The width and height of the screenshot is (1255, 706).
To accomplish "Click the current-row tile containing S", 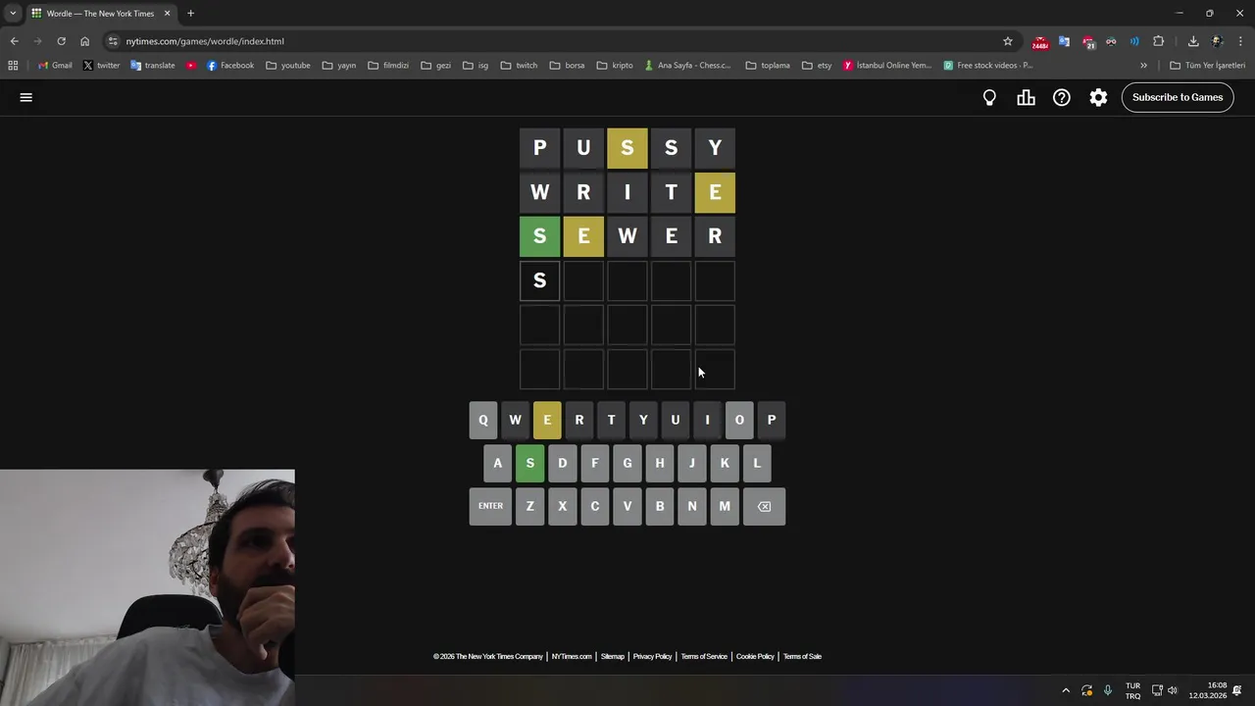I will (x=539, y=280).
